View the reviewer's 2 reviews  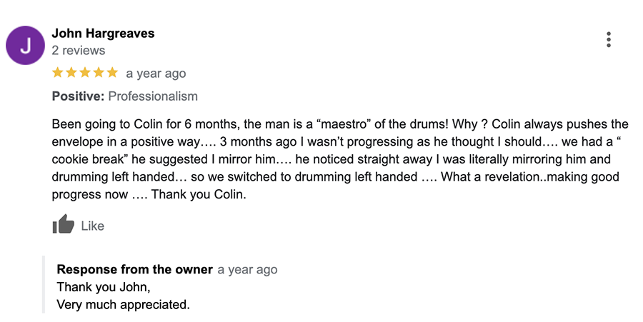click(x=79, y=51)
